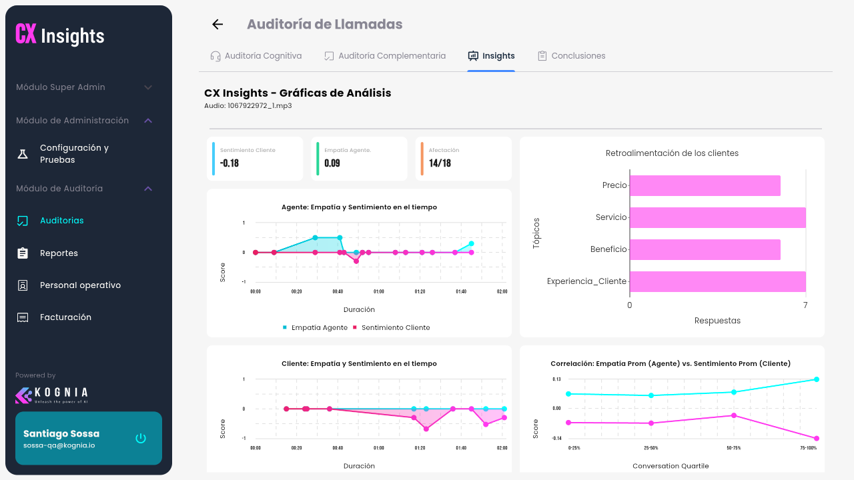Click the Módulo de Administración label
This screenshot has width=854, height=480.
[73, 121]
